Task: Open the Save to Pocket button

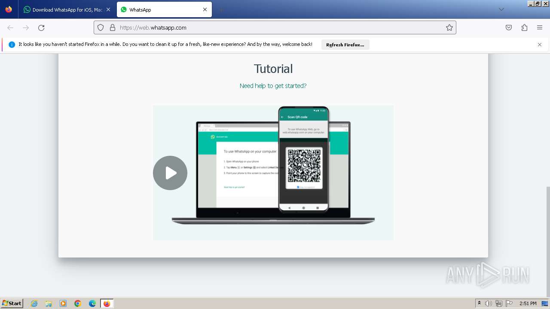Action: pos(509,27)
